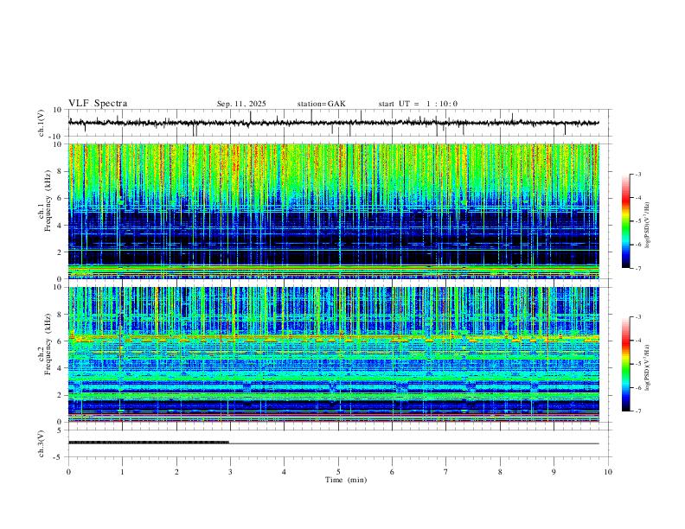Image resolution: width=685 pixels, height=529 pixels.
Task: Click inside the ch.1 spectrogram panel
Action: coord(333,211)
